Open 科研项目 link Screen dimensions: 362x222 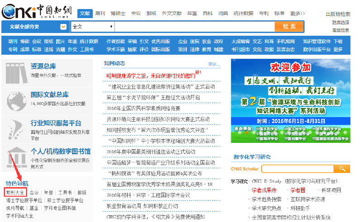[x=331, y=190]
